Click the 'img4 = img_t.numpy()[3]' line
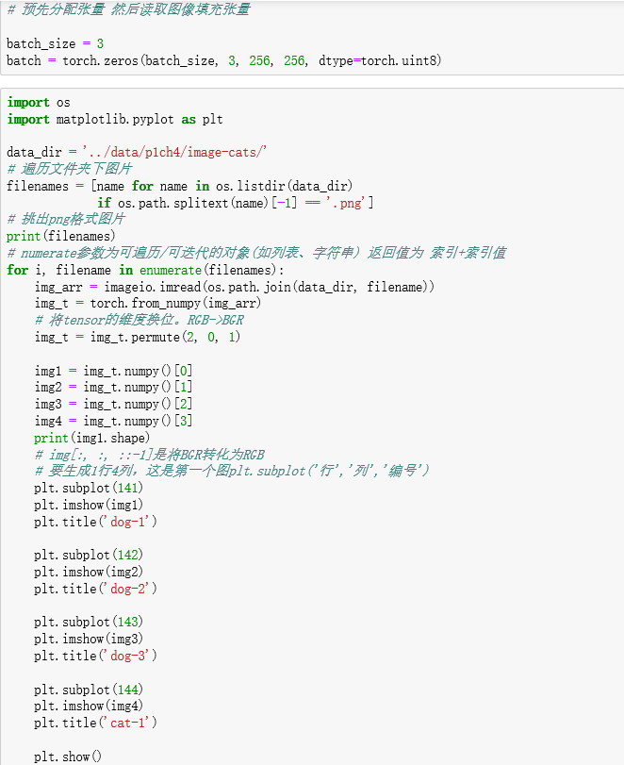624x765 pixels. click(x=114, y=421)
